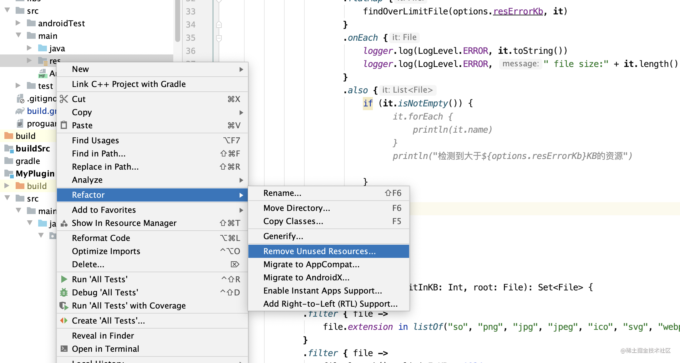680x363 pixels.
Task: Choose Migrate to AndroidX option
Action: point(306,278)
